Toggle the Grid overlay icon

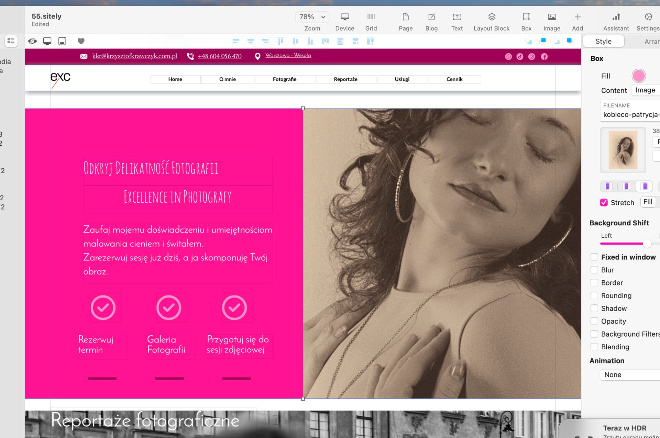[x=371, y=17]
